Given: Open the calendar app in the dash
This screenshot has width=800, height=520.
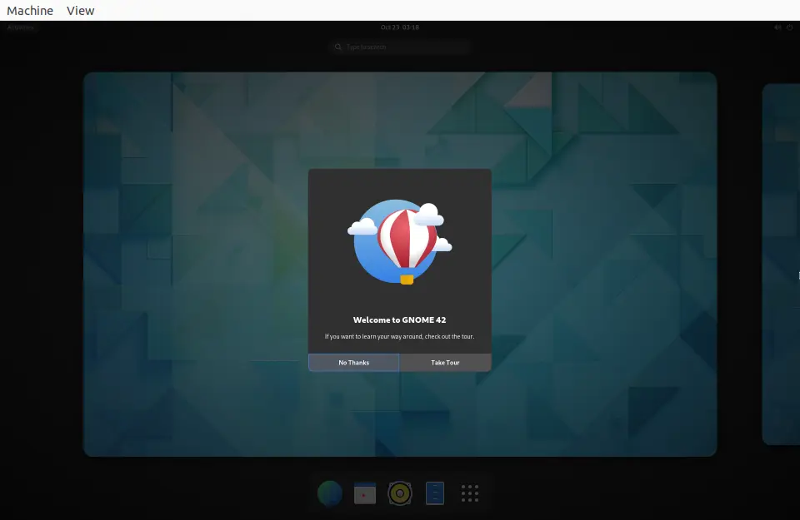Looking at the screenshot, I should click(365, 493).
